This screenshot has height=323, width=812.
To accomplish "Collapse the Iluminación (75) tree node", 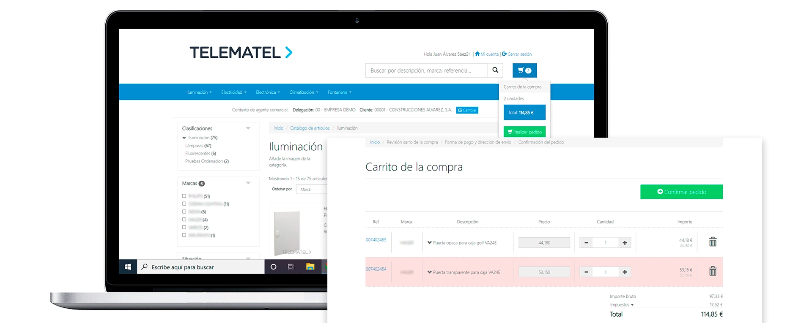I will coord(184,138).
